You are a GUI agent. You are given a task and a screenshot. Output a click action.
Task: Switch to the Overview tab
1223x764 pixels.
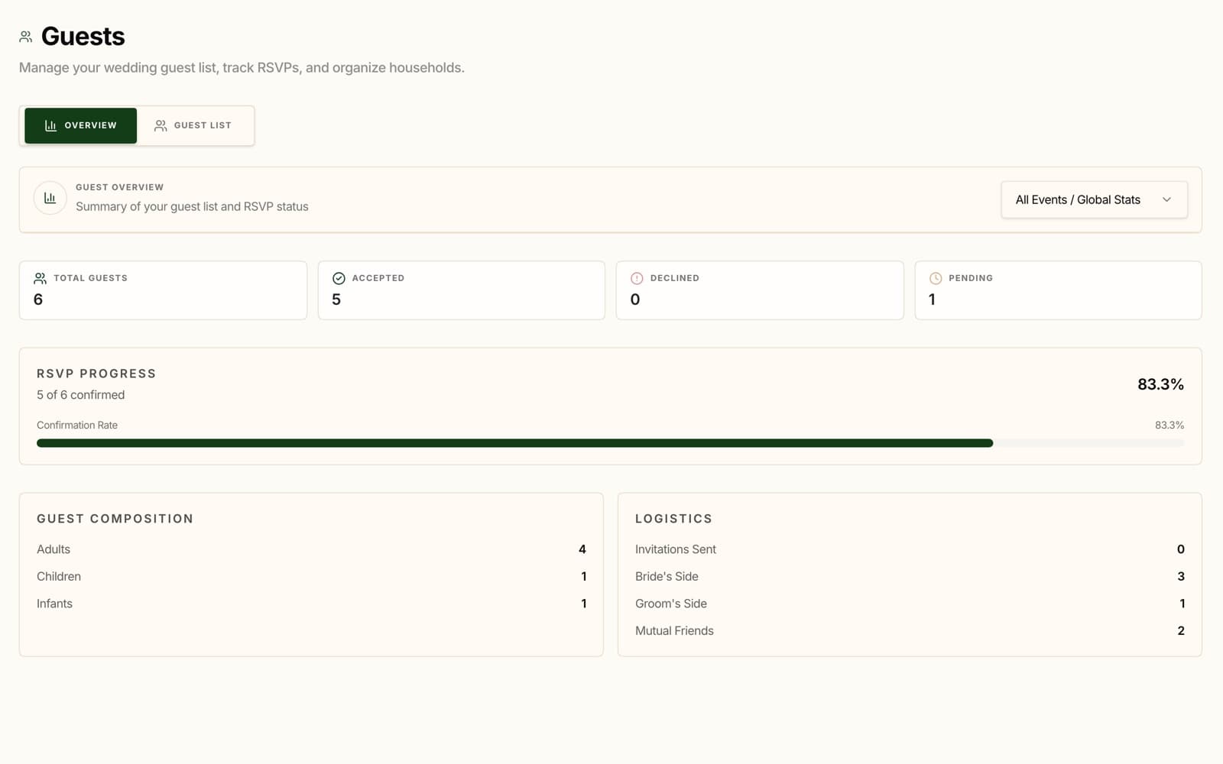pos(80,125)
